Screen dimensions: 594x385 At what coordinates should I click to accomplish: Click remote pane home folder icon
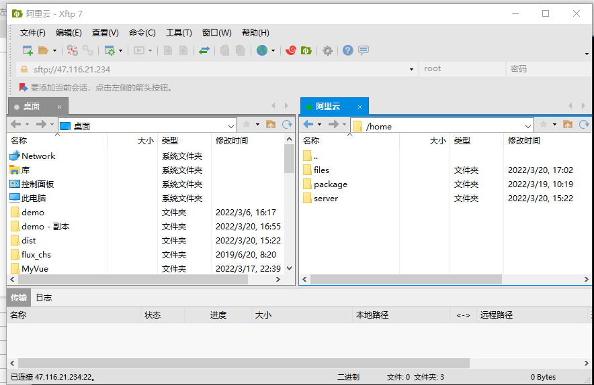point(568,124)
